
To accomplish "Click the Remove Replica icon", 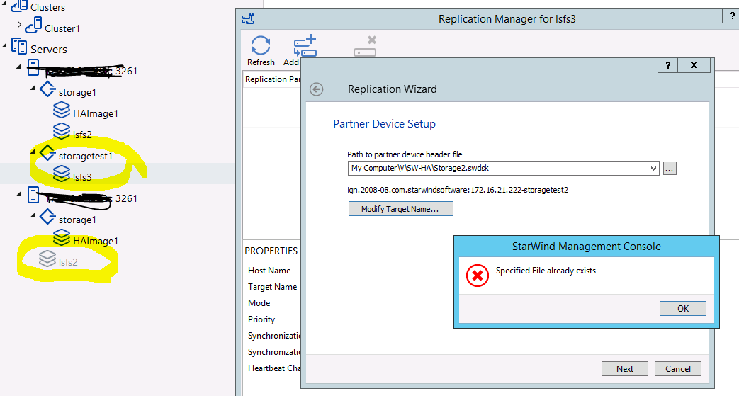I will pos(366,46).
